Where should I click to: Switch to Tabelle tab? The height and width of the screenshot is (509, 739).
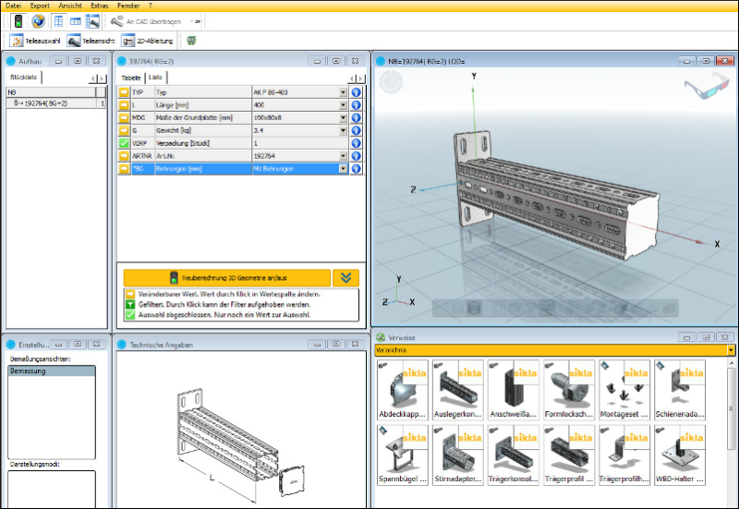[131, 78]
